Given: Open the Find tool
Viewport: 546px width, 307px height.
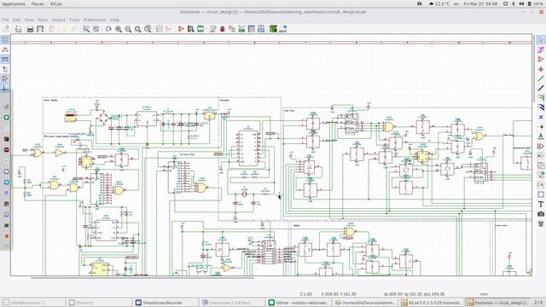Looking at the screenshot, I should tap(86, 29).
